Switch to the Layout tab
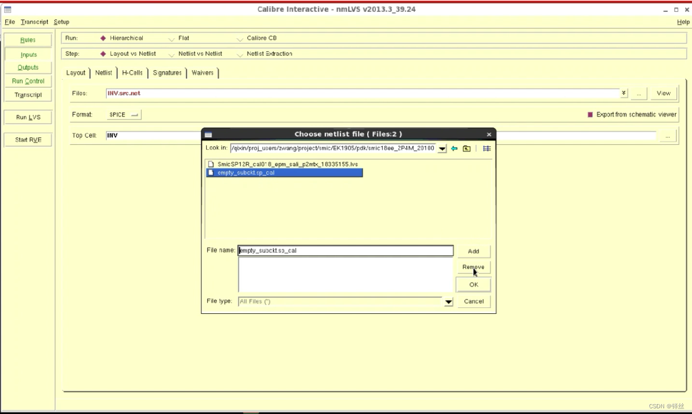Image resolution: width=692 pixels, height=414 pixels. [76, 73]
